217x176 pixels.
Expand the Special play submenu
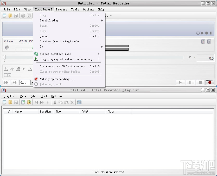49,20
